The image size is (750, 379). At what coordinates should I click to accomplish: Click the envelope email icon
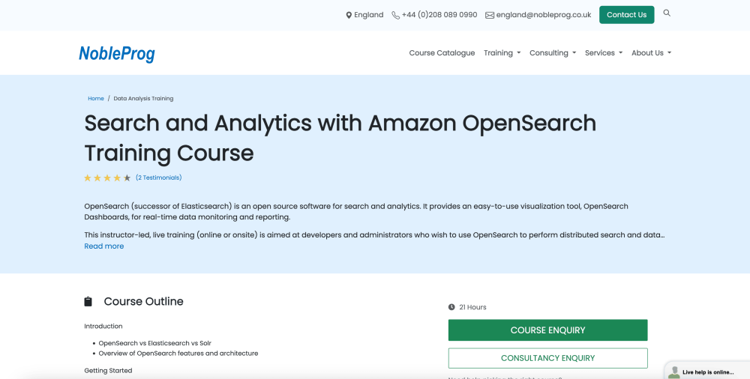[x=490, y=15]
